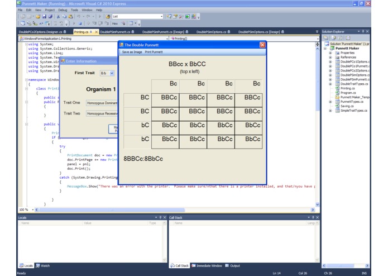This screenshot has height=276, width=388.
Task: Click Save as Image in The Double Punnett window
Action: tap(132, 52)
